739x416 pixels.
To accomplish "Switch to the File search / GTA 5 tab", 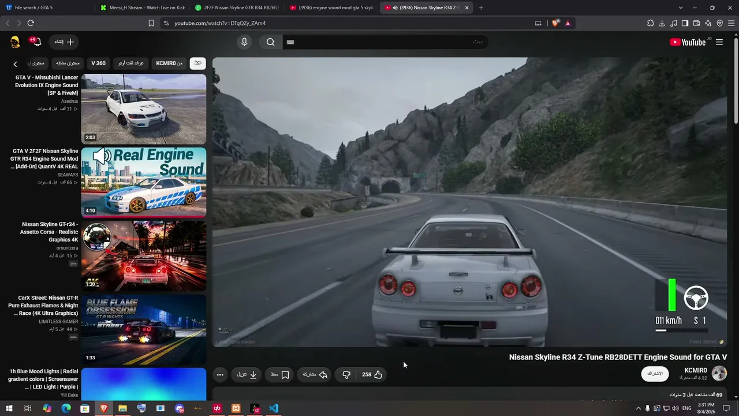I will point(46,8).
